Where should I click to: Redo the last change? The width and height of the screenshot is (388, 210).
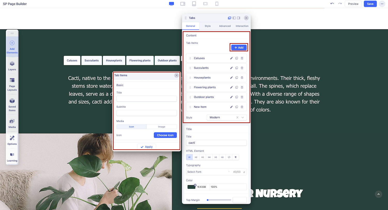[x=340, y=4]
